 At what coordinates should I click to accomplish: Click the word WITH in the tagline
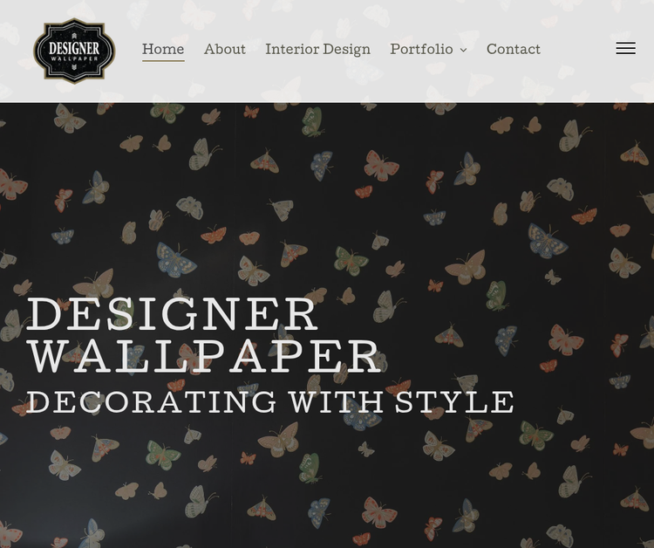click(x=336, y=402)
